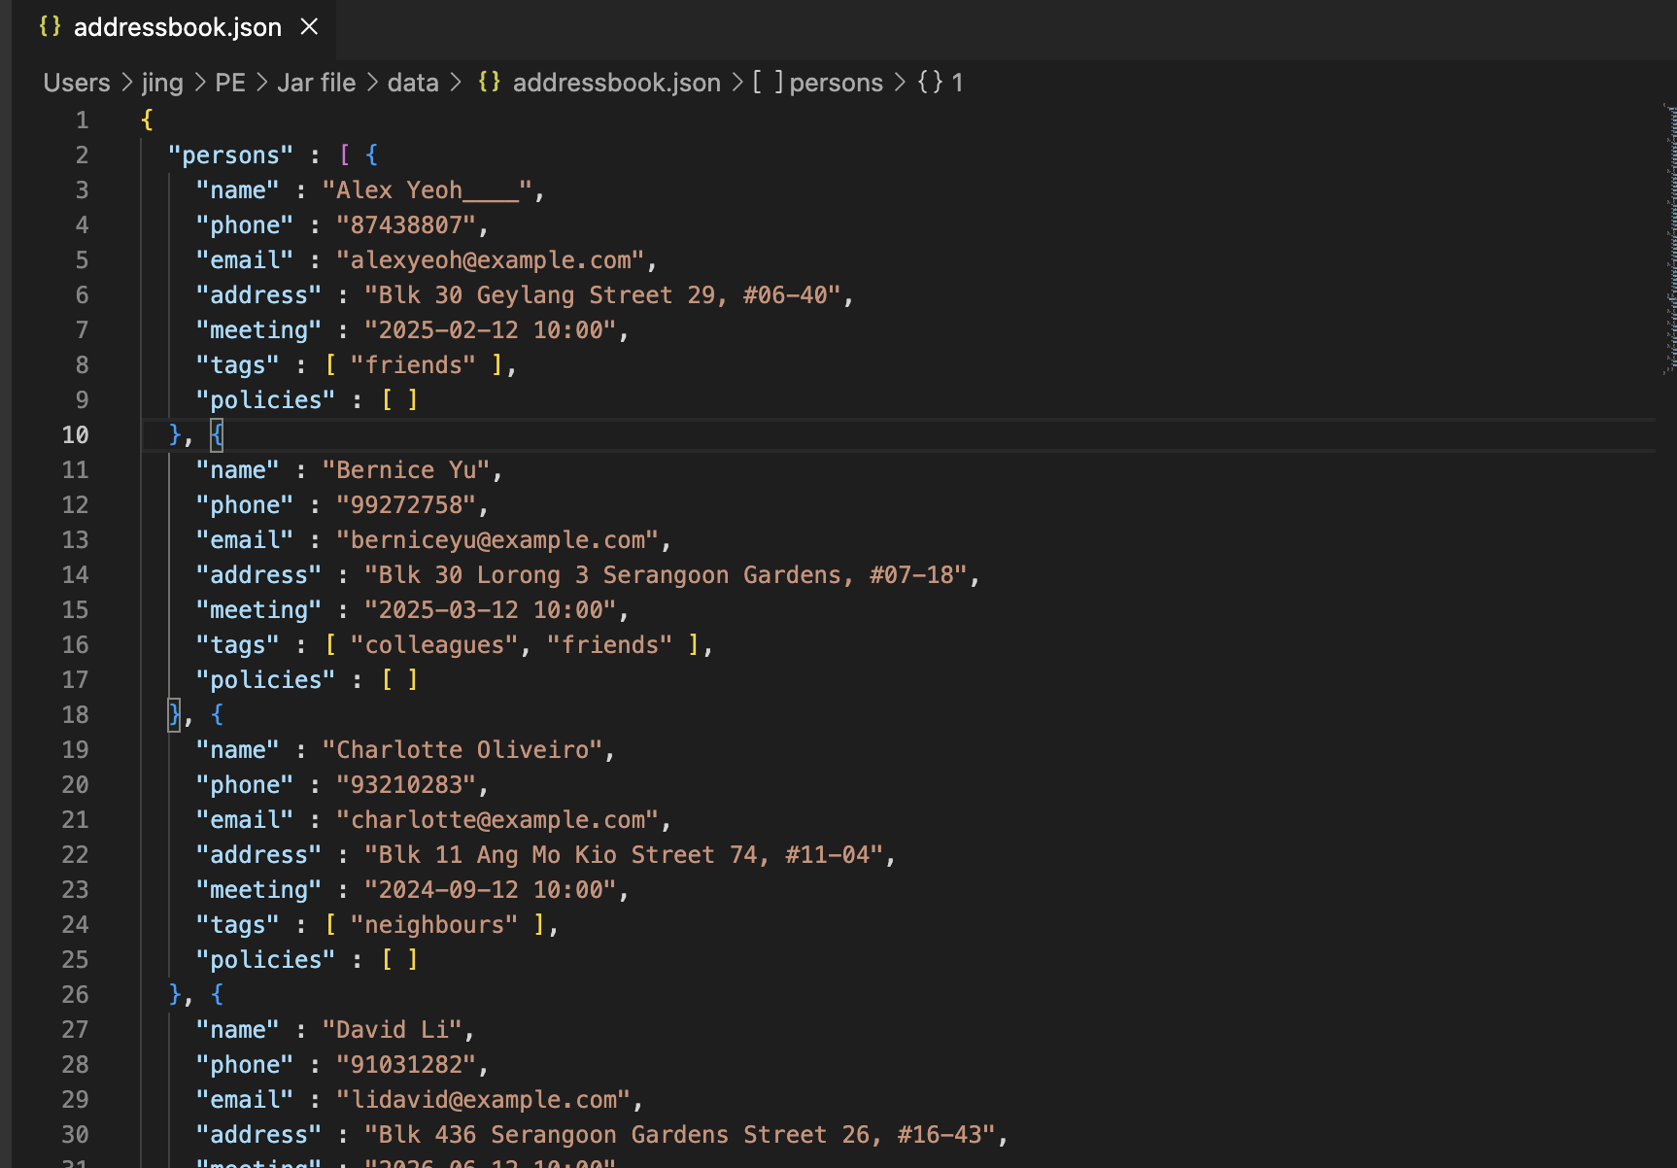Close the addressbook.json tab
Viewport: 1677px width, 1168px height.
(309, 27)
